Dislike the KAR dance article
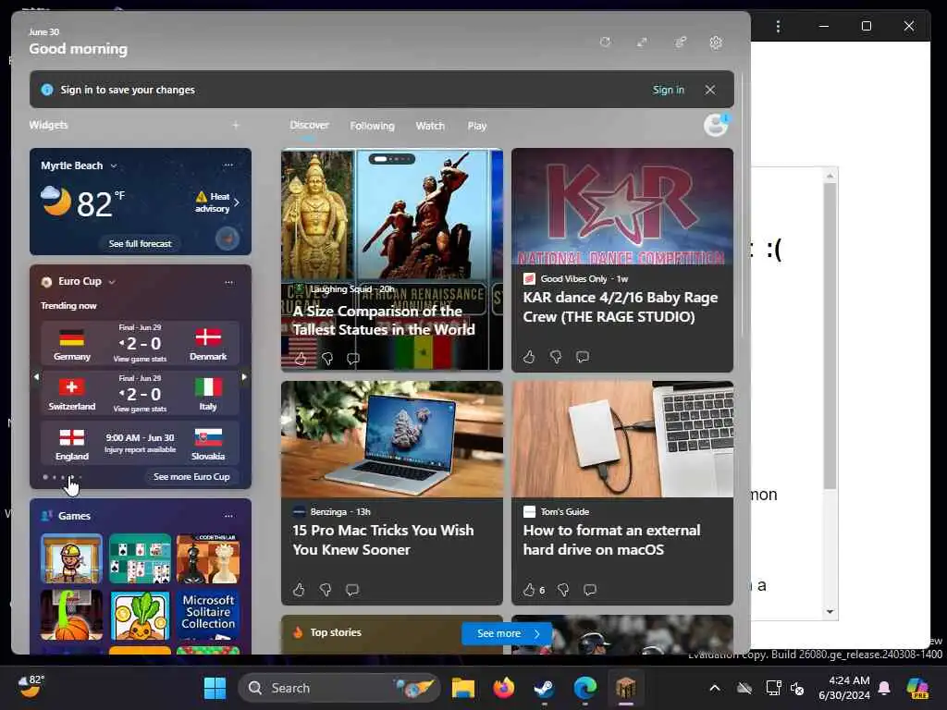947x710 pixels. coord(556,357)
